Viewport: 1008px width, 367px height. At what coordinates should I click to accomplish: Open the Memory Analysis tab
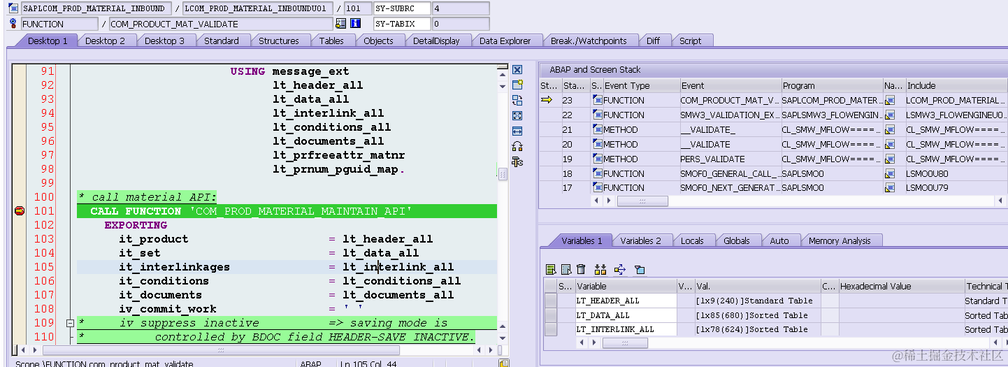point(840,240)
